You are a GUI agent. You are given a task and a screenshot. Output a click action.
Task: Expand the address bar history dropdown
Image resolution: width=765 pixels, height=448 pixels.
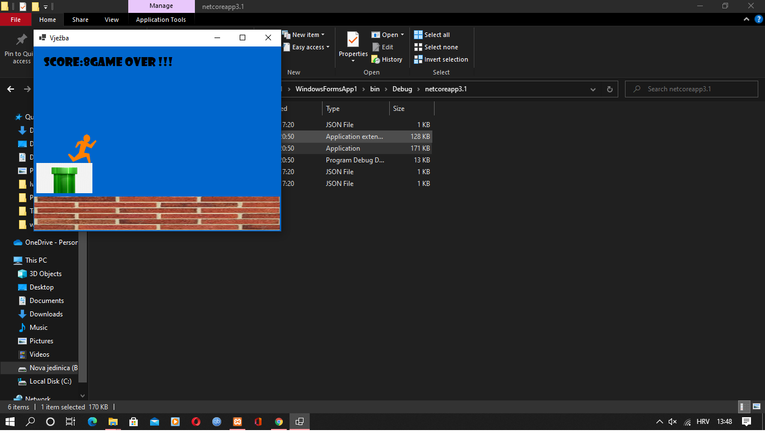[x=593, y=89]
